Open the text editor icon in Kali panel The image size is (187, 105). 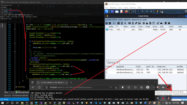pos(122,11)
